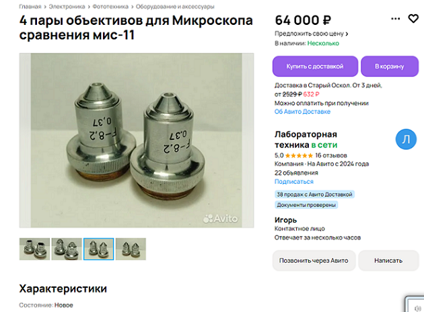Select the second photo thumbnail
424x312 pixels.
(67, 249)
